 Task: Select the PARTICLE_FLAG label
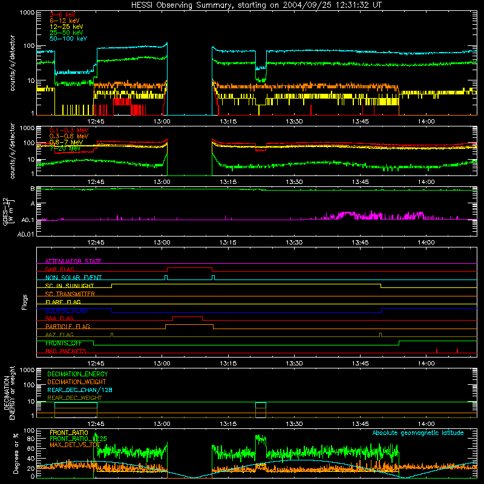(x=68, y=326)
